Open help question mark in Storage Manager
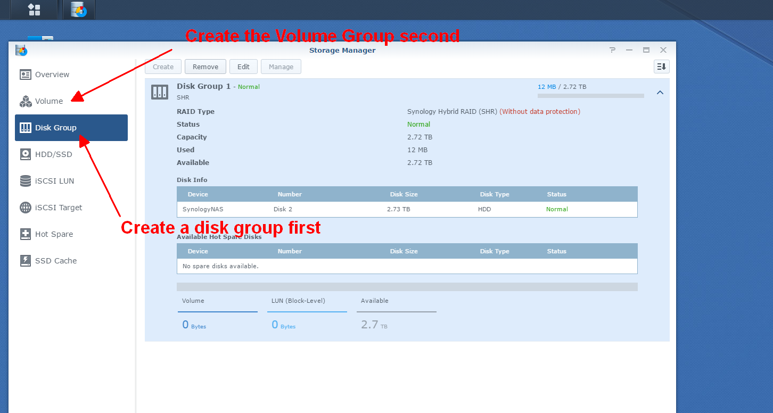Viewport: 773px width, 413px height. 612,50
